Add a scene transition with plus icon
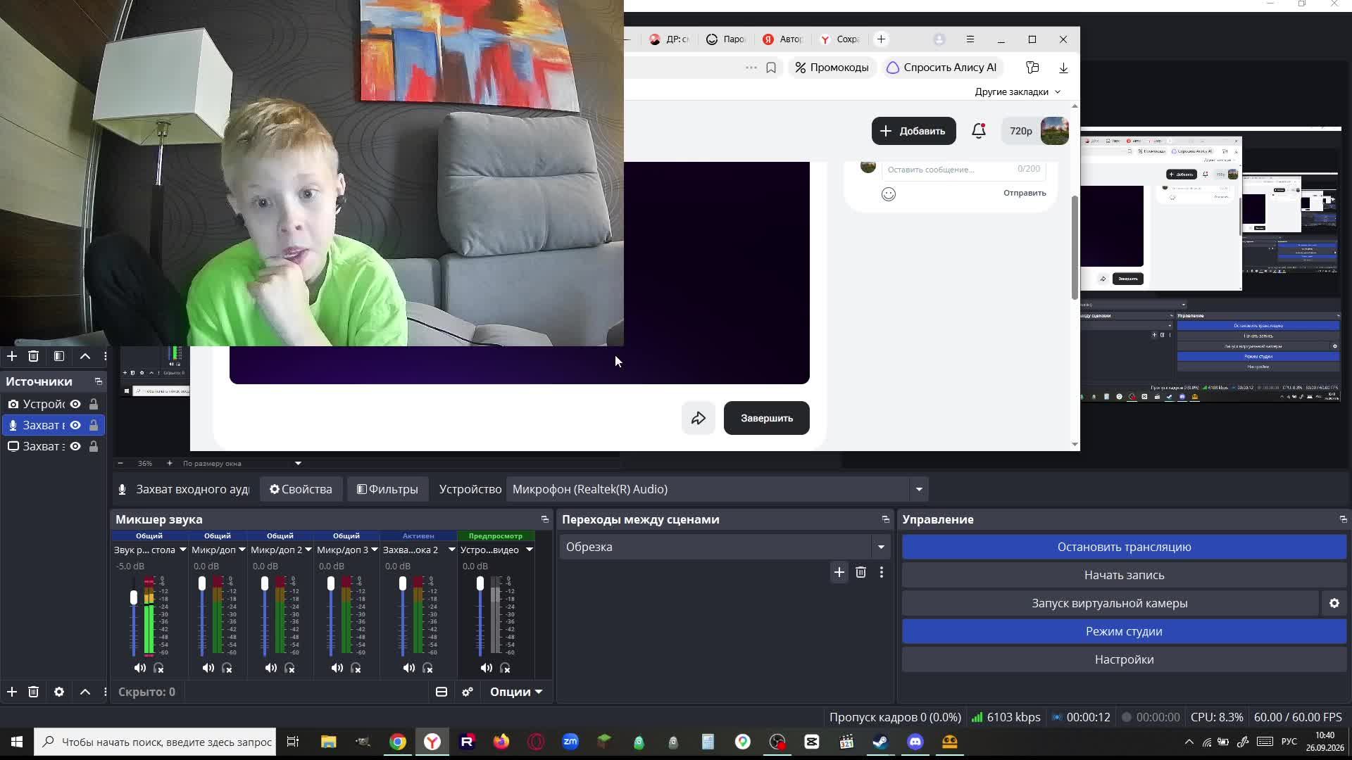The width and height of the screenshot is (1352, 760). tap(839, 572)
